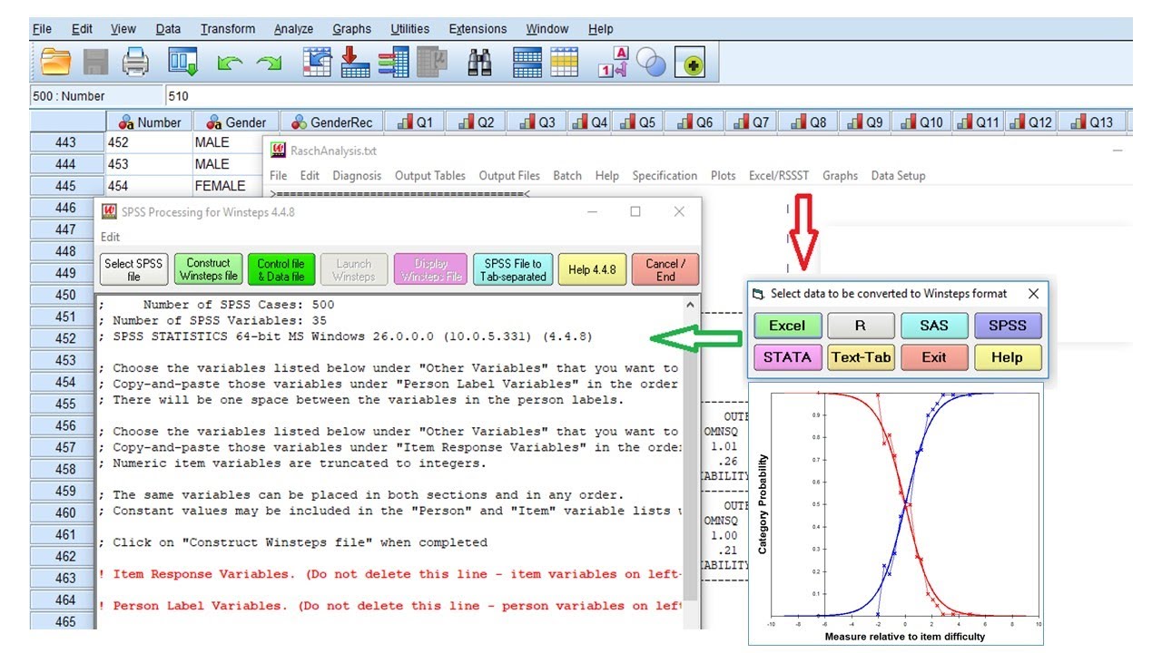Open the SPSS Data menu
The image size is (1162, 653).
(x=168, y=29)
